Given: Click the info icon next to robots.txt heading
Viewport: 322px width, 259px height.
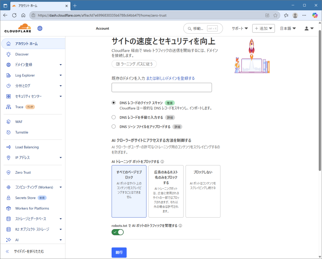Looking at the screenshot, I should (180, 226).
